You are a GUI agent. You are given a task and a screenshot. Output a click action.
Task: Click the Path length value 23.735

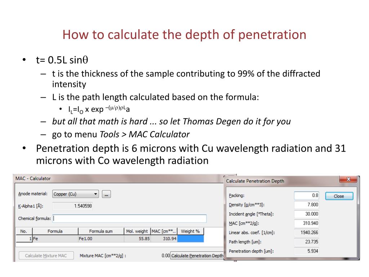[x=307, y=242]
